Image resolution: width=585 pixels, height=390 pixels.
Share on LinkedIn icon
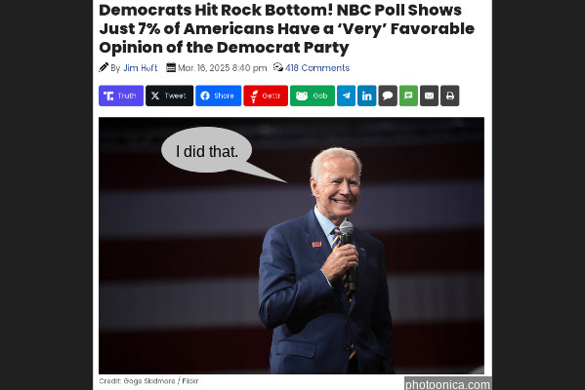coord(367,96)
